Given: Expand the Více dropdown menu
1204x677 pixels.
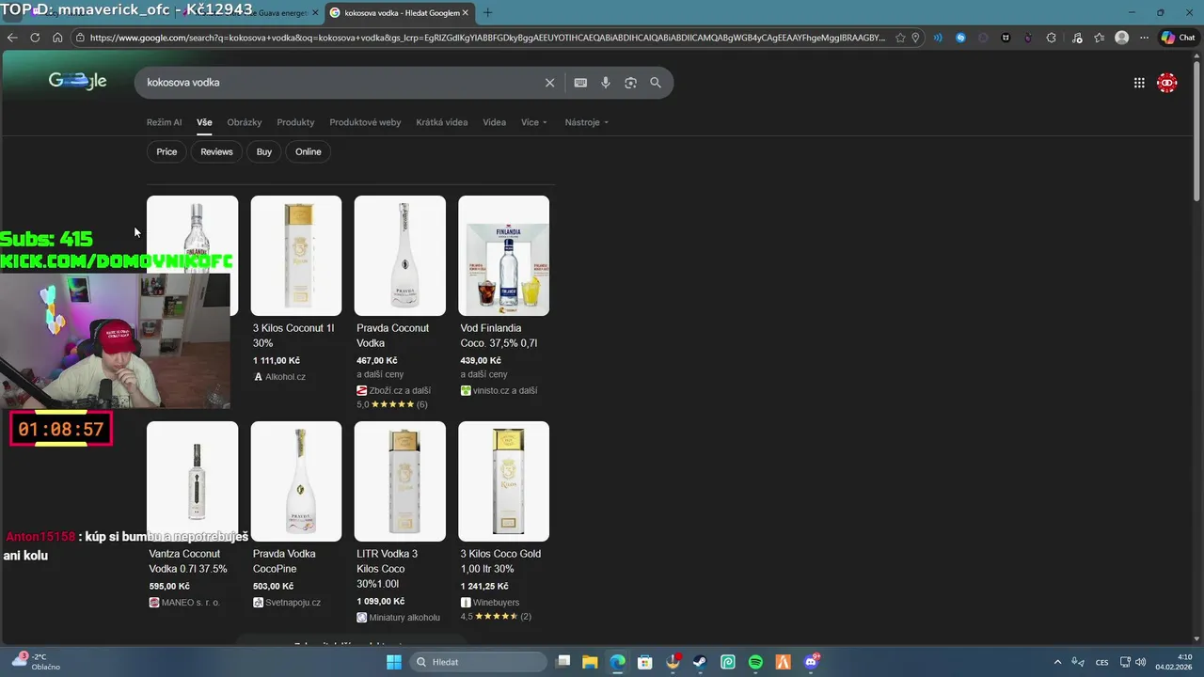Looking at the screenshot, I should pyautogui.click(x=533, y=122).
